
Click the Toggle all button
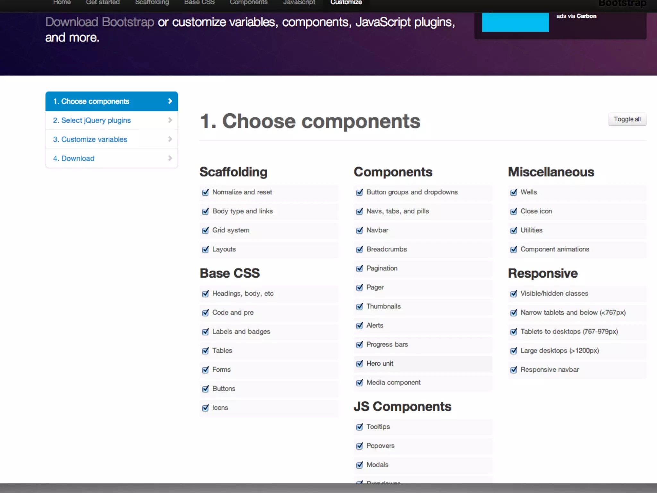tap(627, 119)
